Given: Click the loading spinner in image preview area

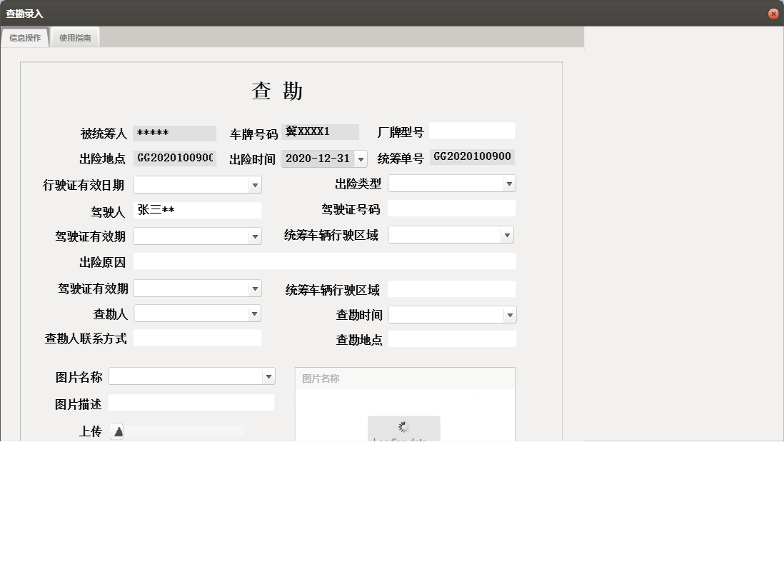Looking at the screenshot, I should (403, 425).
